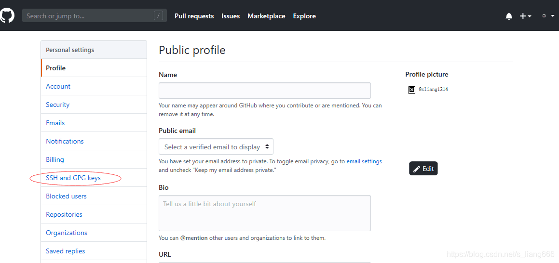This screenshot has height=263, width=559.
Task: Open Notifications in the settings sidebar
Action: (65, 141)
